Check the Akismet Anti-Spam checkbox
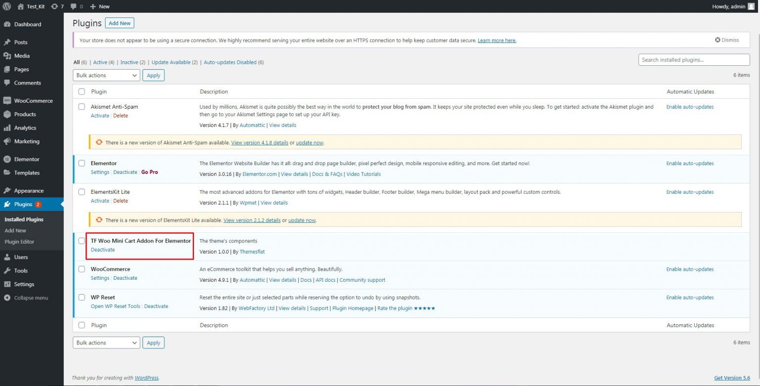760x386 pixels. (x=82, y=107)
